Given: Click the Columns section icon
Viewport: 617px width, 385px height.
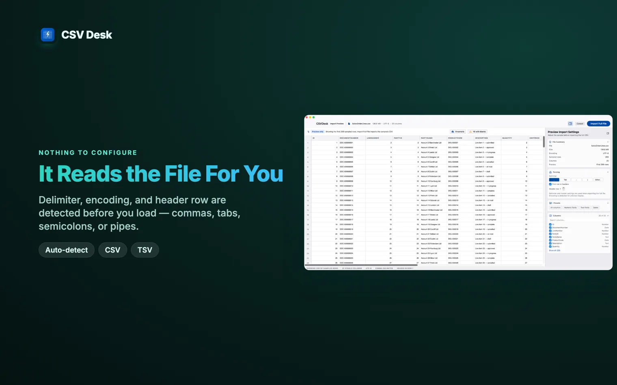Looking at the screenshot, I should 550,216.
